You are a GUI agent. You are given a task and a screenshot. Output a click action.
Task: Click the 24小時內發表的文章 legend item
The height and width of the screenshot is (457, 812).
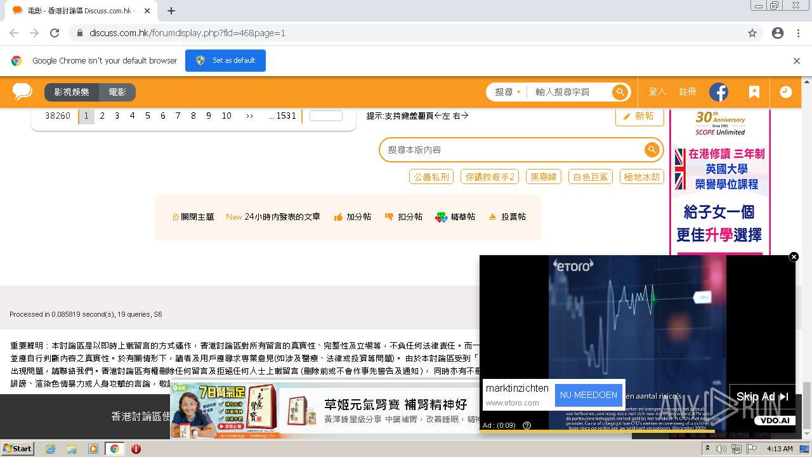pos(273,217)
